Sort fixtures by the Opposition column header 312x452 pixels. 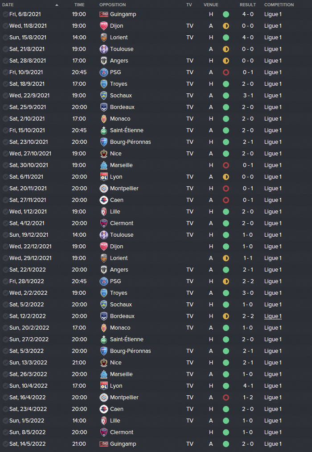click(x=112, y=5)
